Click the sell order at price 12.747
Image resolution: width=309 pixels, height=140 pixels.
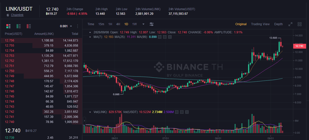click(41, 86)
